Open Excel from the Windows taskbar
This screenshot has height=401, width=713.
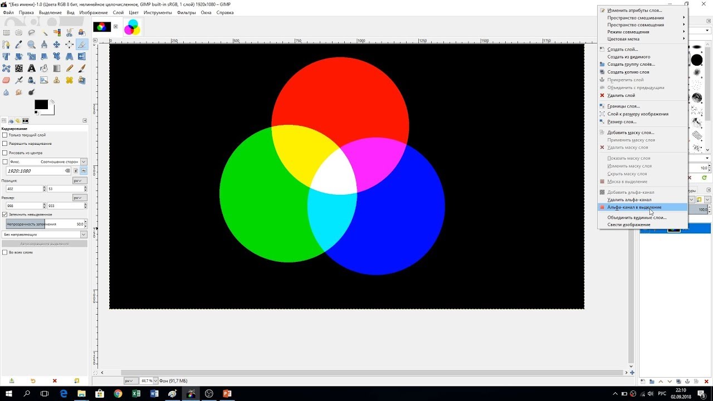pyautogui.click(x=136, y=393)
